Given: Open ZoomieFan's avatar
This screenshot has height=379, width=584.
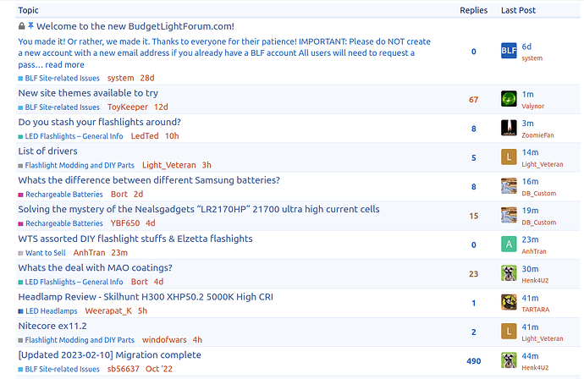Looking at the screenshot, I should tap(509, 128).
